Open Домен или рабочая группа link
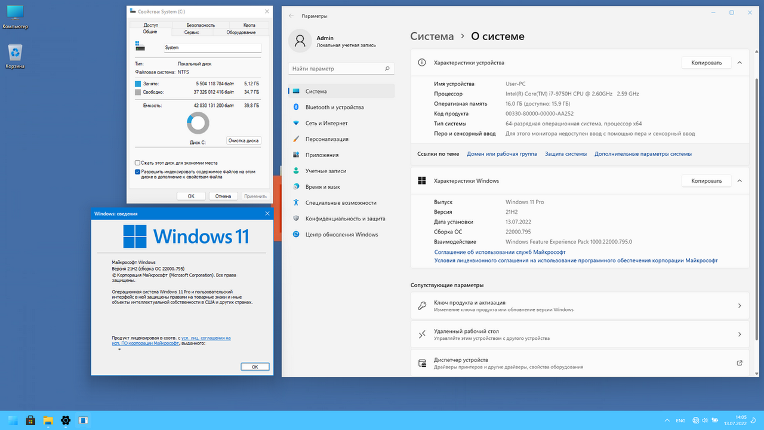Screen dimensions: 764x430 [x=502, y=154]
